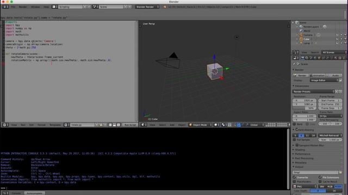348x195 pixels.
Task: Select Cube object in outliner
Action: [307, 39]
